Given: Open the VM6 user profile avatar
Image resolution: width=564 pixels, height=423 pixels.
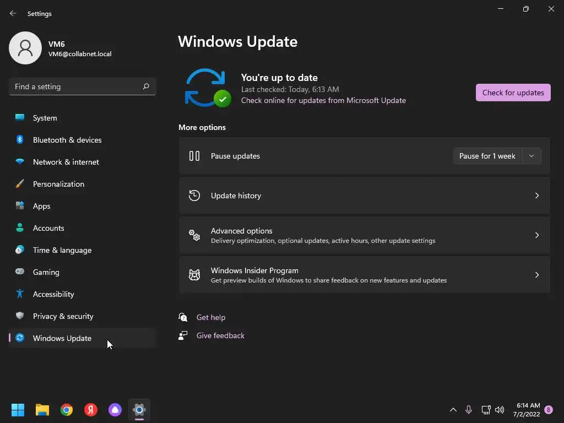Looking at the screenshot, I should (x=25, y=48).
